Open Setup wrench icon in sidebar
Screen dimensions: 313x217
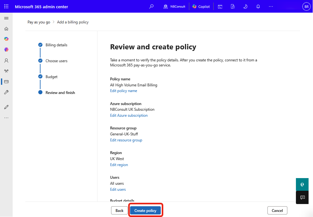pos(6,92)
